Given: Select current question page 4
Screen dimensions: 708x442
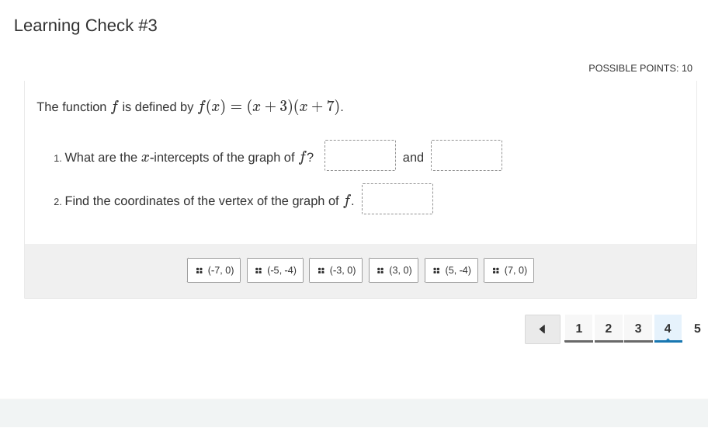Looking at the screenshot, I should tap(668, 329).
